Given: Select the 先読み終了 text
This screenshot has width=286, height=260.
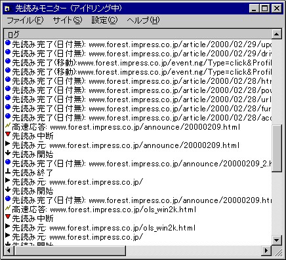Looking at the screenshot, I should [x=32, y=173].
